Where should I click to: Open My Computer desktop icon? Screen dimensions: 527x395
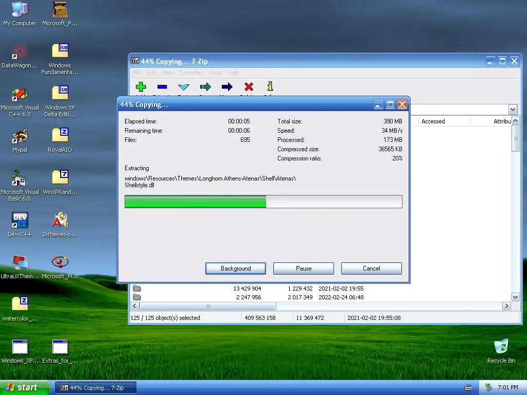tap(20, 13)
